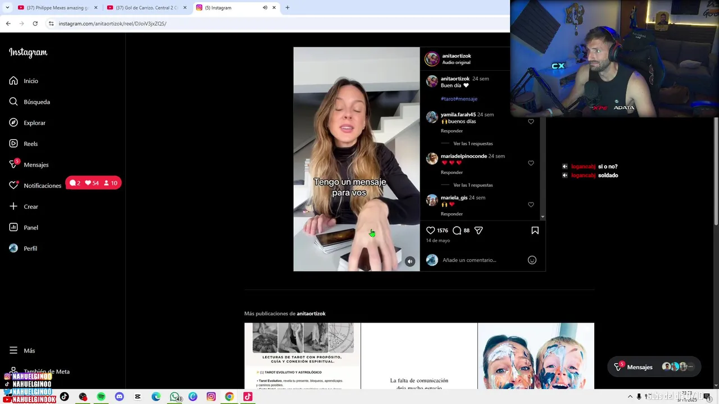Open anitaortizok's profile picture in post header

(431, 59)
